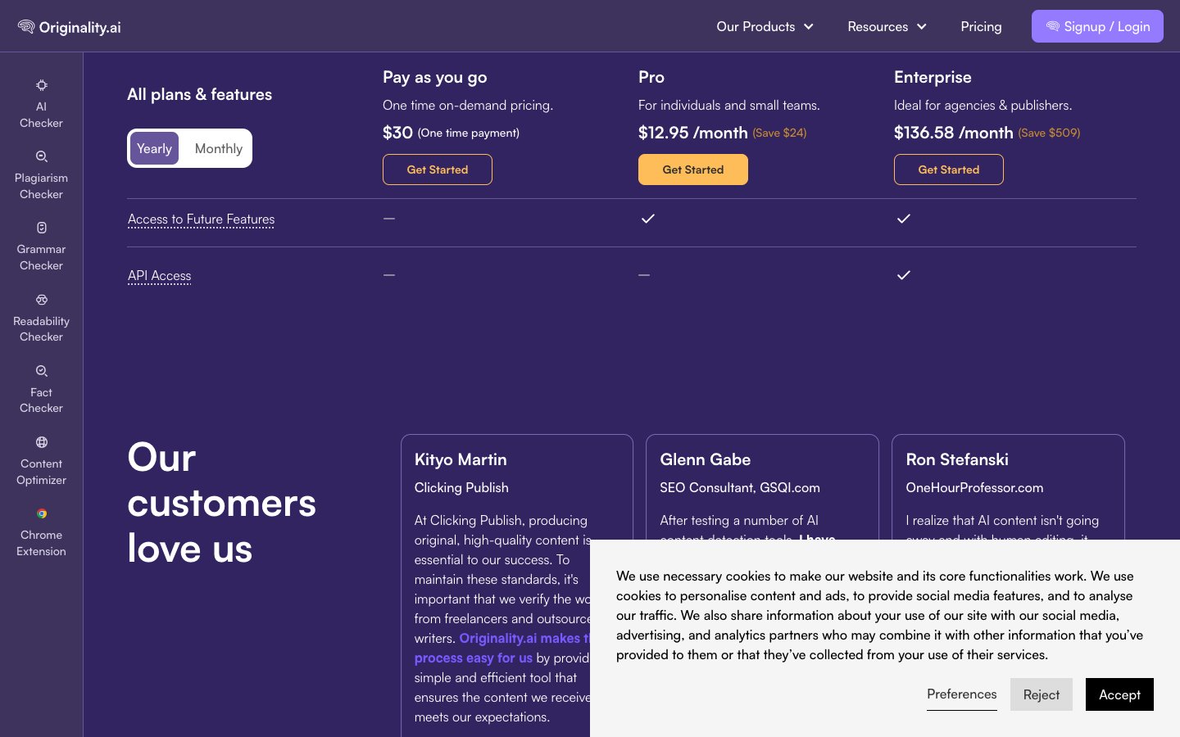Viewport: 1180px width, 737px height.
Task: Expand the Our Products dropdown
Action: [x=765, y=26]
